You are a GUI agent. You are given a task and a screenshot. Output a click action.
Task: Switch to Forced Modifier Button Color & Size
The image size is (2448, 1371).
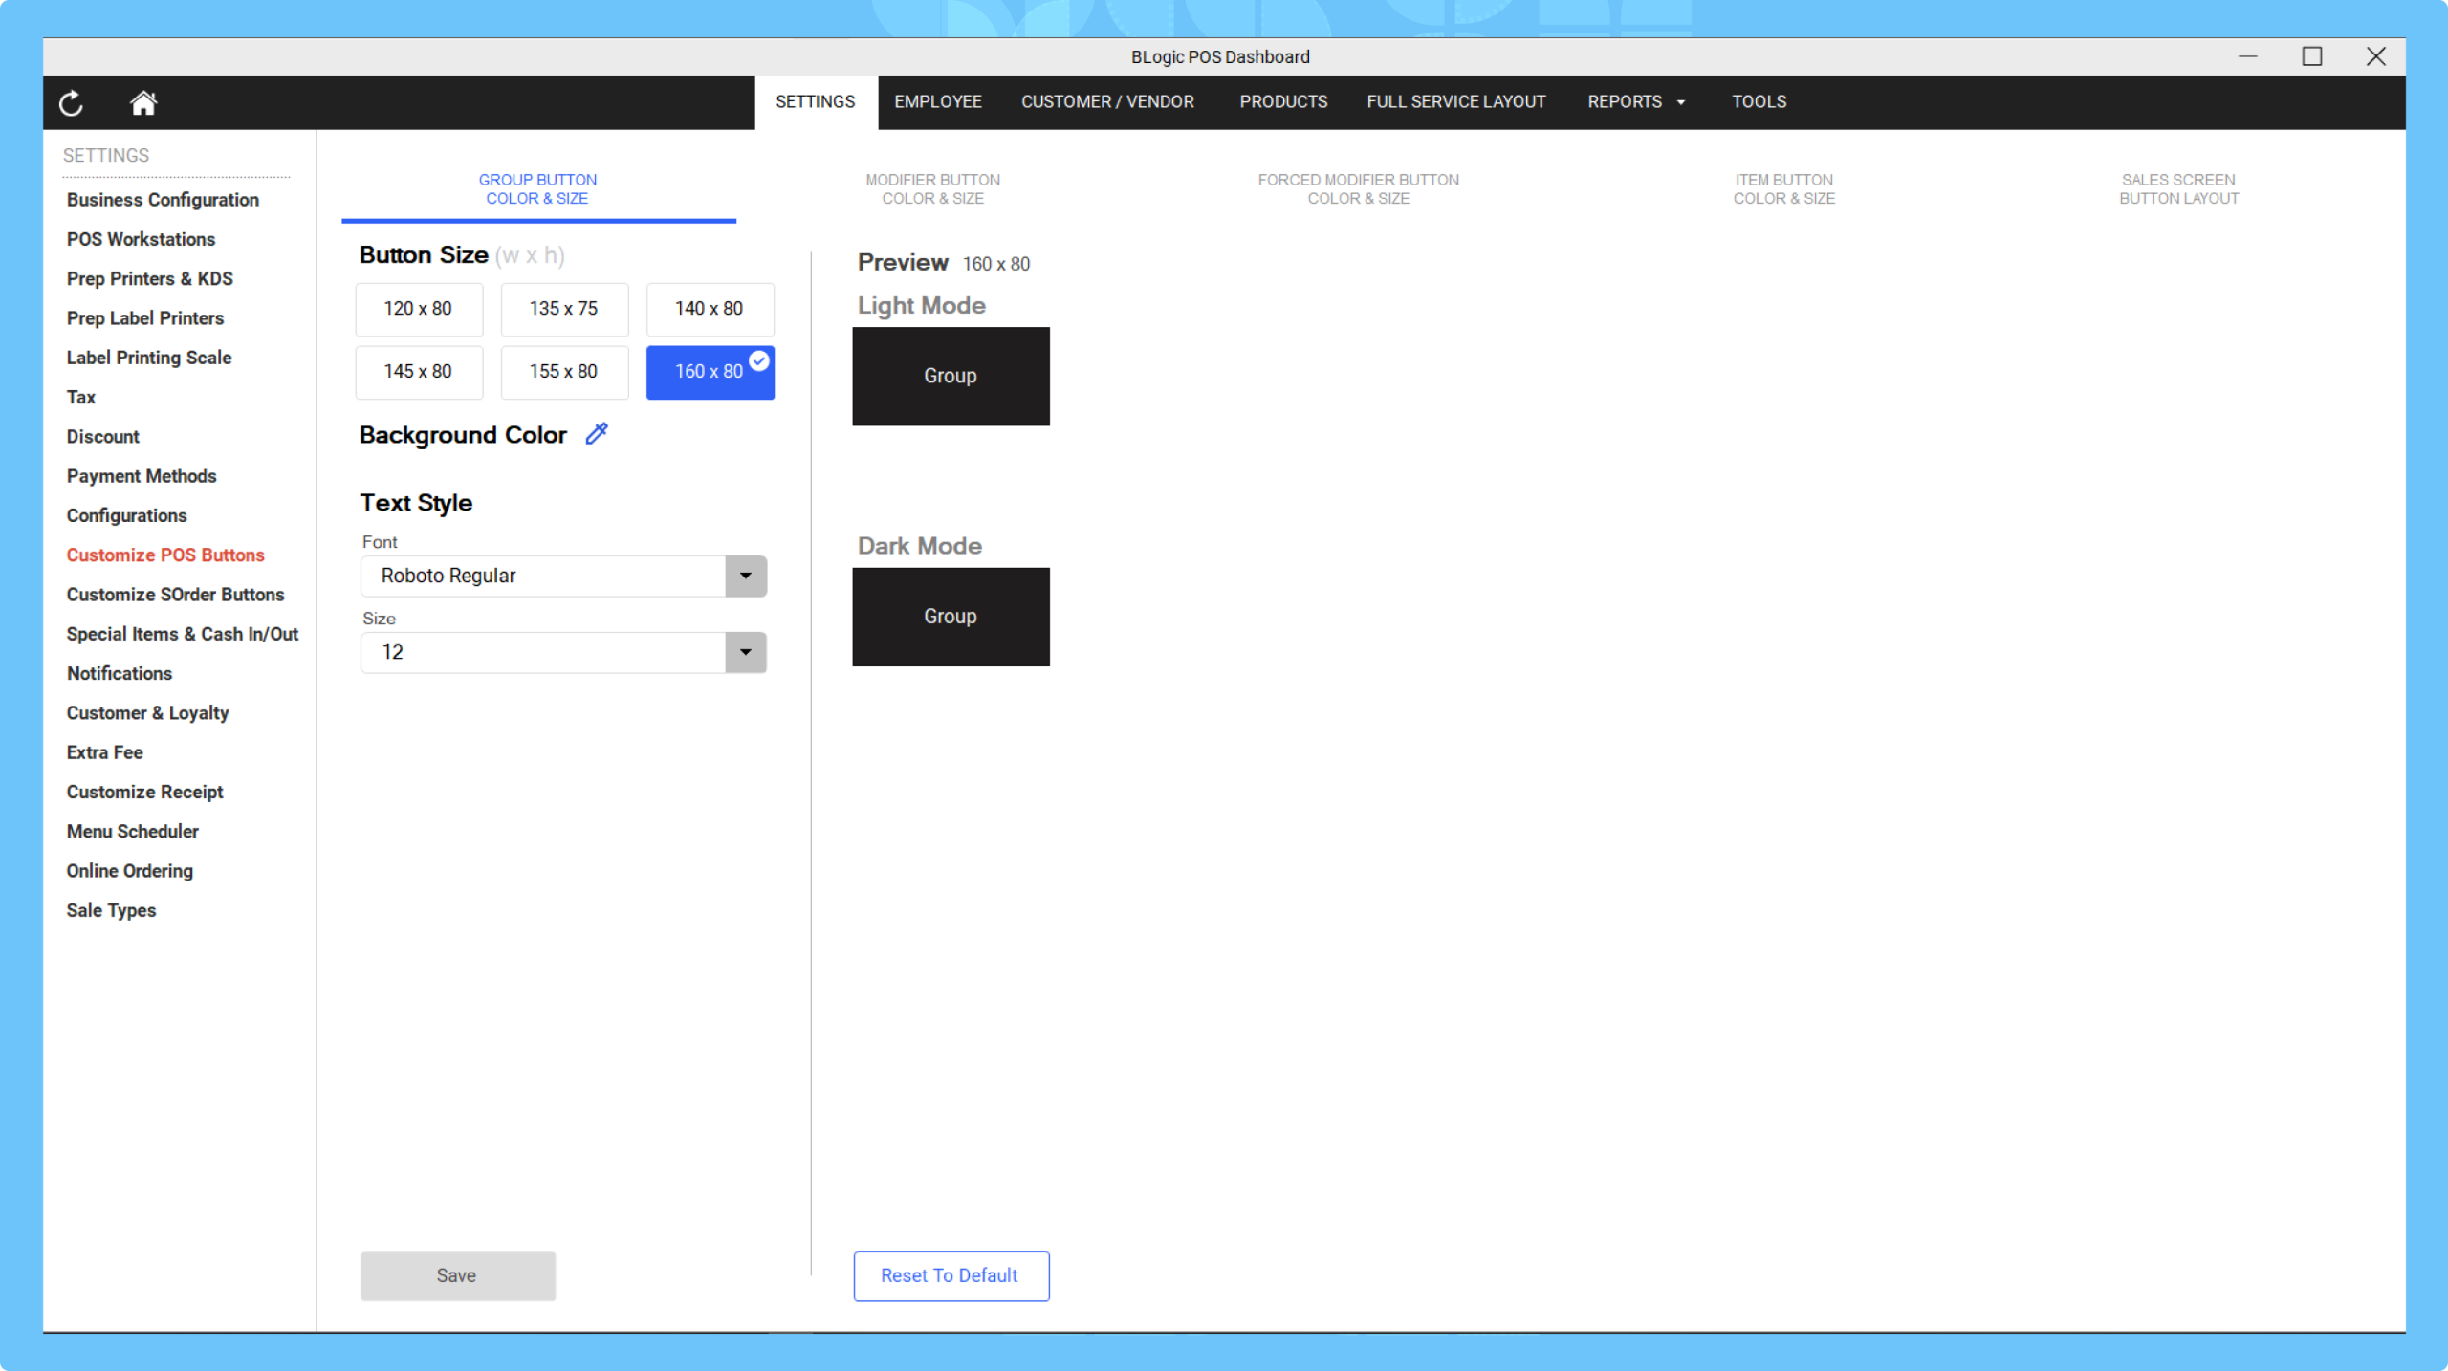1358,189
